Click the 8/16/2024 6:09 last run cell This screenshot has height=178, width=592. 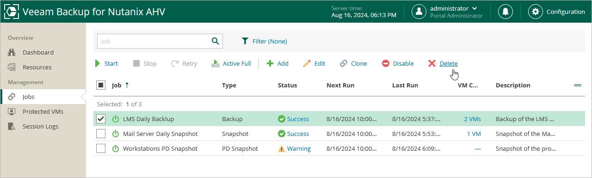[x=416, y=148]
